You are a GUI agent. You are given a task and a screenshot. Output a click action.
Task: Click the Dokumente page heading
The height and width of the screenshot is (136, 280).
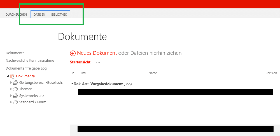click(82, 37)
